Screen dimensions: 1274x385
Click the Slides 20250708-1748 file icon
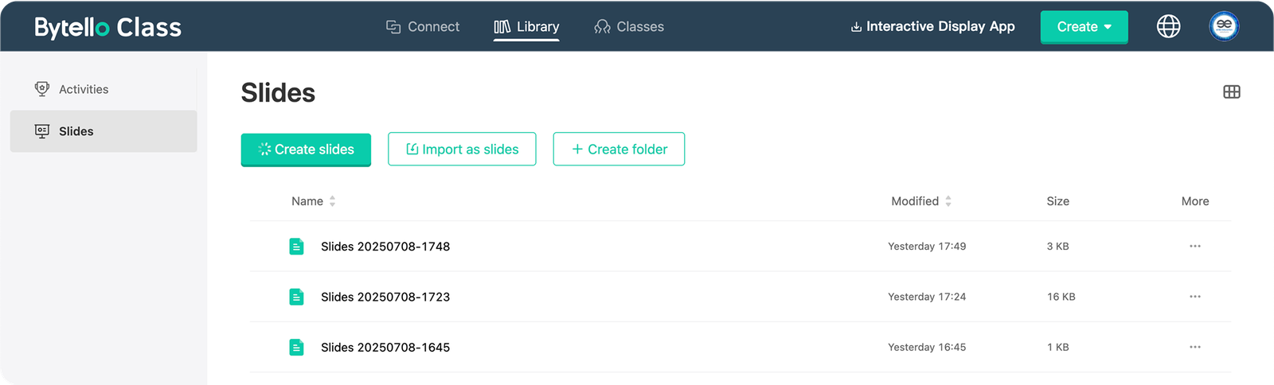[296, 247]
